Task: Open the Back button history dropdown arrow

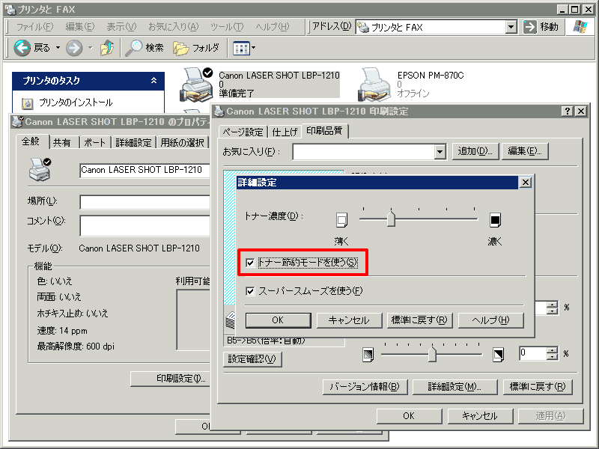Action: pos(58,48)
